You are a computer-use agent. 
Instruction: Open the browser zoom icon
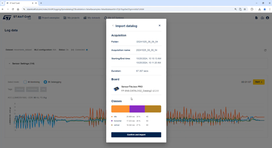click(x=235, y=9)
